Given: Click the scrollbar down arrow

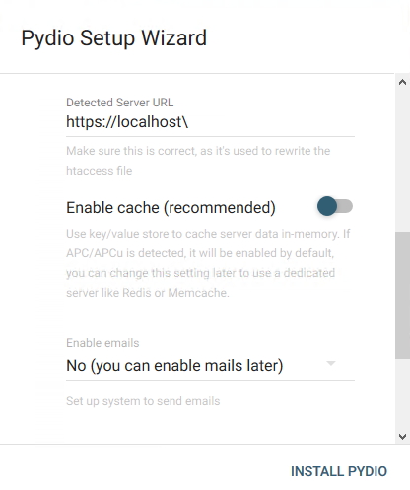Looking at the screenshot, I should (402, 437).
